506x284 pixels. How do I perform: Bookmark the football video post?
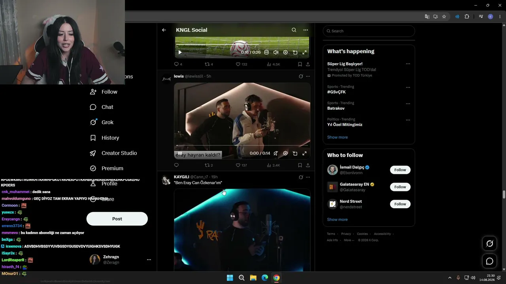tap(300, 64)
